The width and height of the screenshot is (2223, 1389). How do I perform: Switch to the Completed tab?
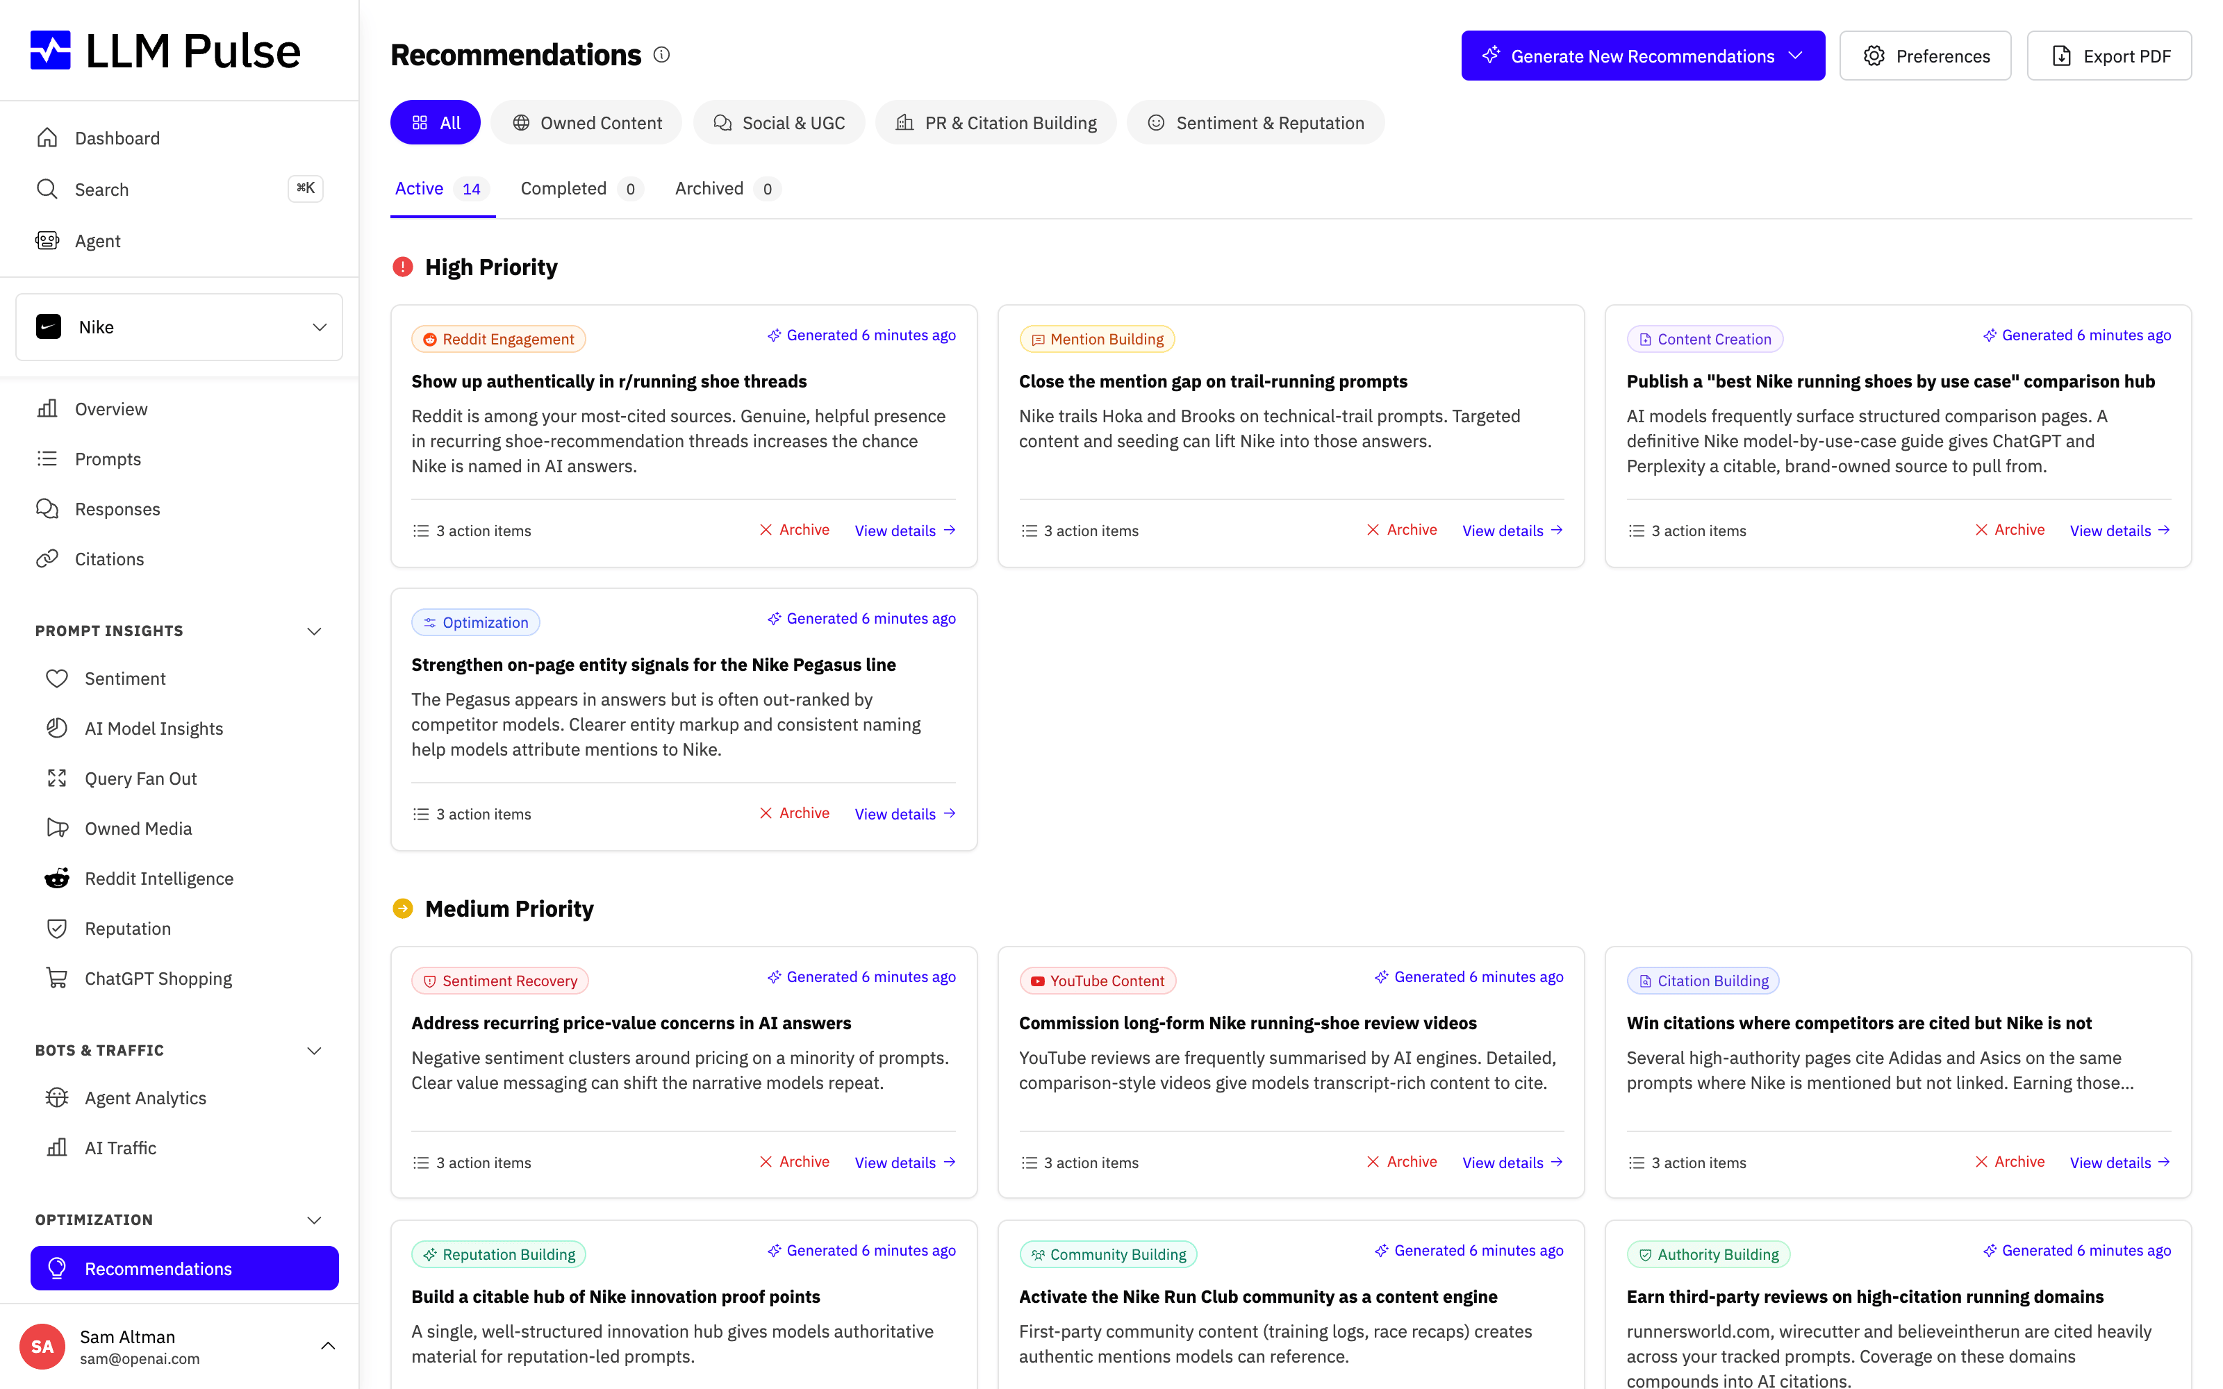pos(581,188)
